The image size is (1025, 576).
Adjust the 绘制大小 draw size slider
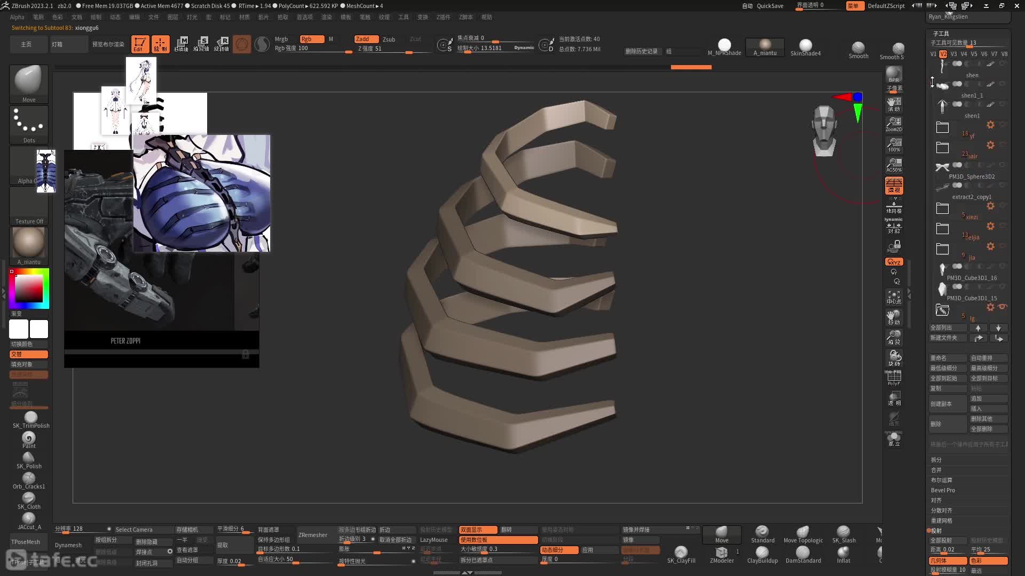tap(495, 49)
